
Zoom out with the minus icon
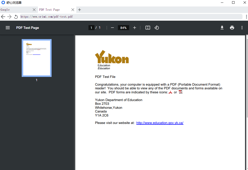pos(112,28)
